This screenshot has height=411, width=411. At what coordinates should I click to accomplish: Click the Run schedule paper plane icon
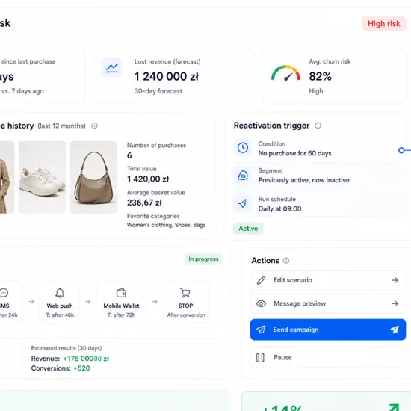(x=243, y=203)
